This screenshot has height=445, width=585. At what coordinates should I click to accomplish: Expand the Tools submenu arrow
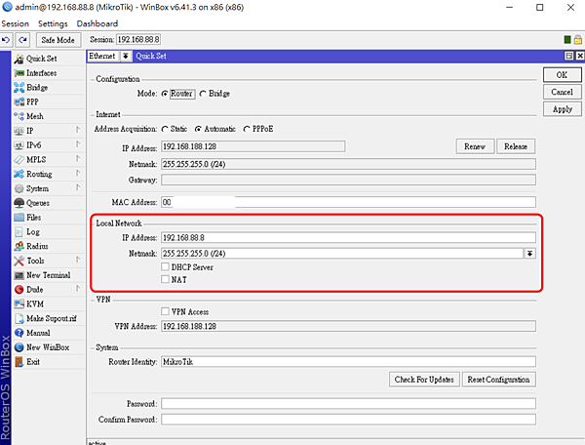tap(78, 260)
